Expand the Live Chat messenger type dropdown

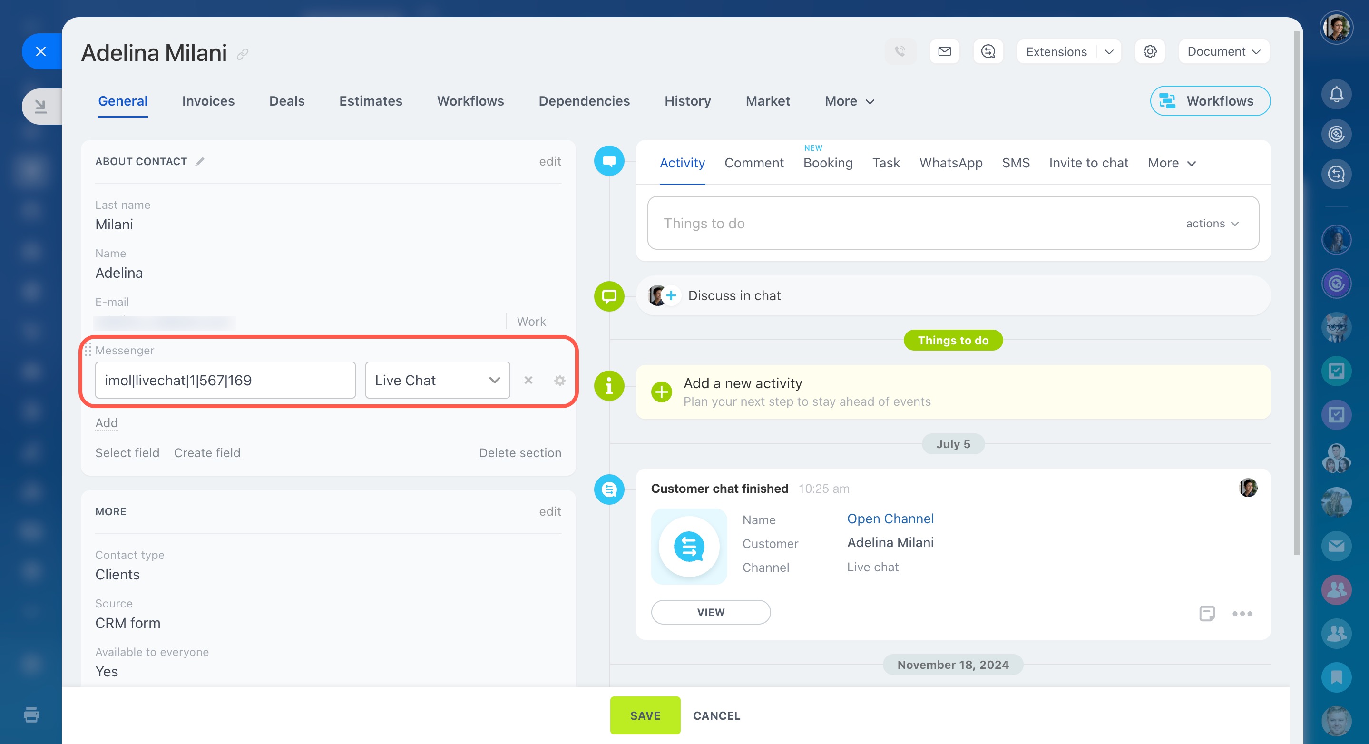tap(437, 380)
